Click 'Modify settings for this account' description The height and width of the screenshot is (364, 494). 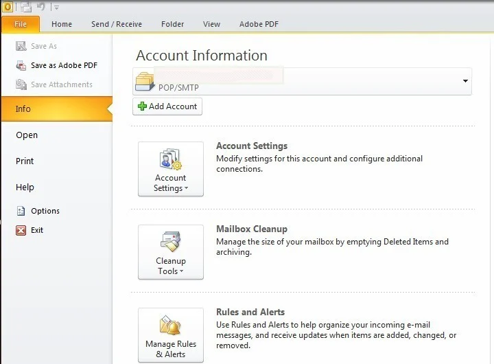pyautogui.click(x=319, y=163)
